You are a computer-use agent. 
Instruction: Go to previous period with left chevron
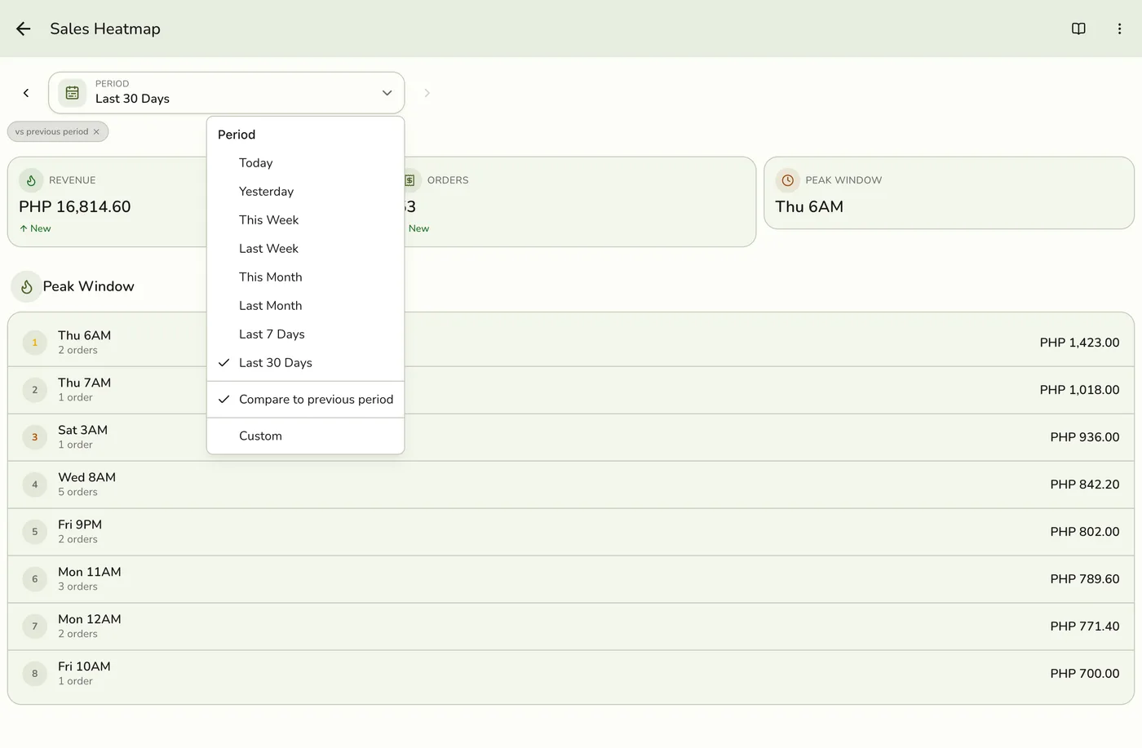pyautogui.click(x=26, y=93)
